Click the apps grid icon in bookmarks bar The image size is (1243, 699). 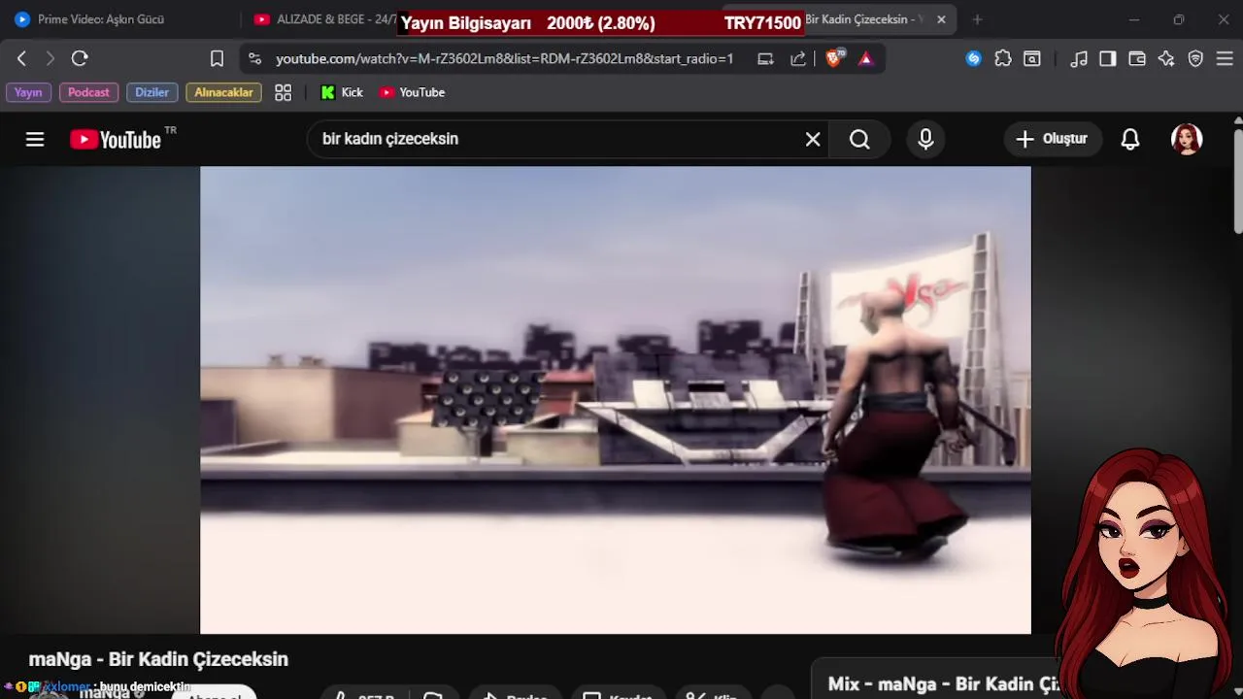[283, 92]
